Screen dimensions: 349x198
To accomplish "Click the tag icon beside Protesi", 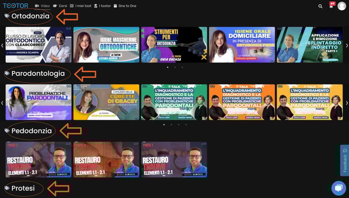I will 7,188.
